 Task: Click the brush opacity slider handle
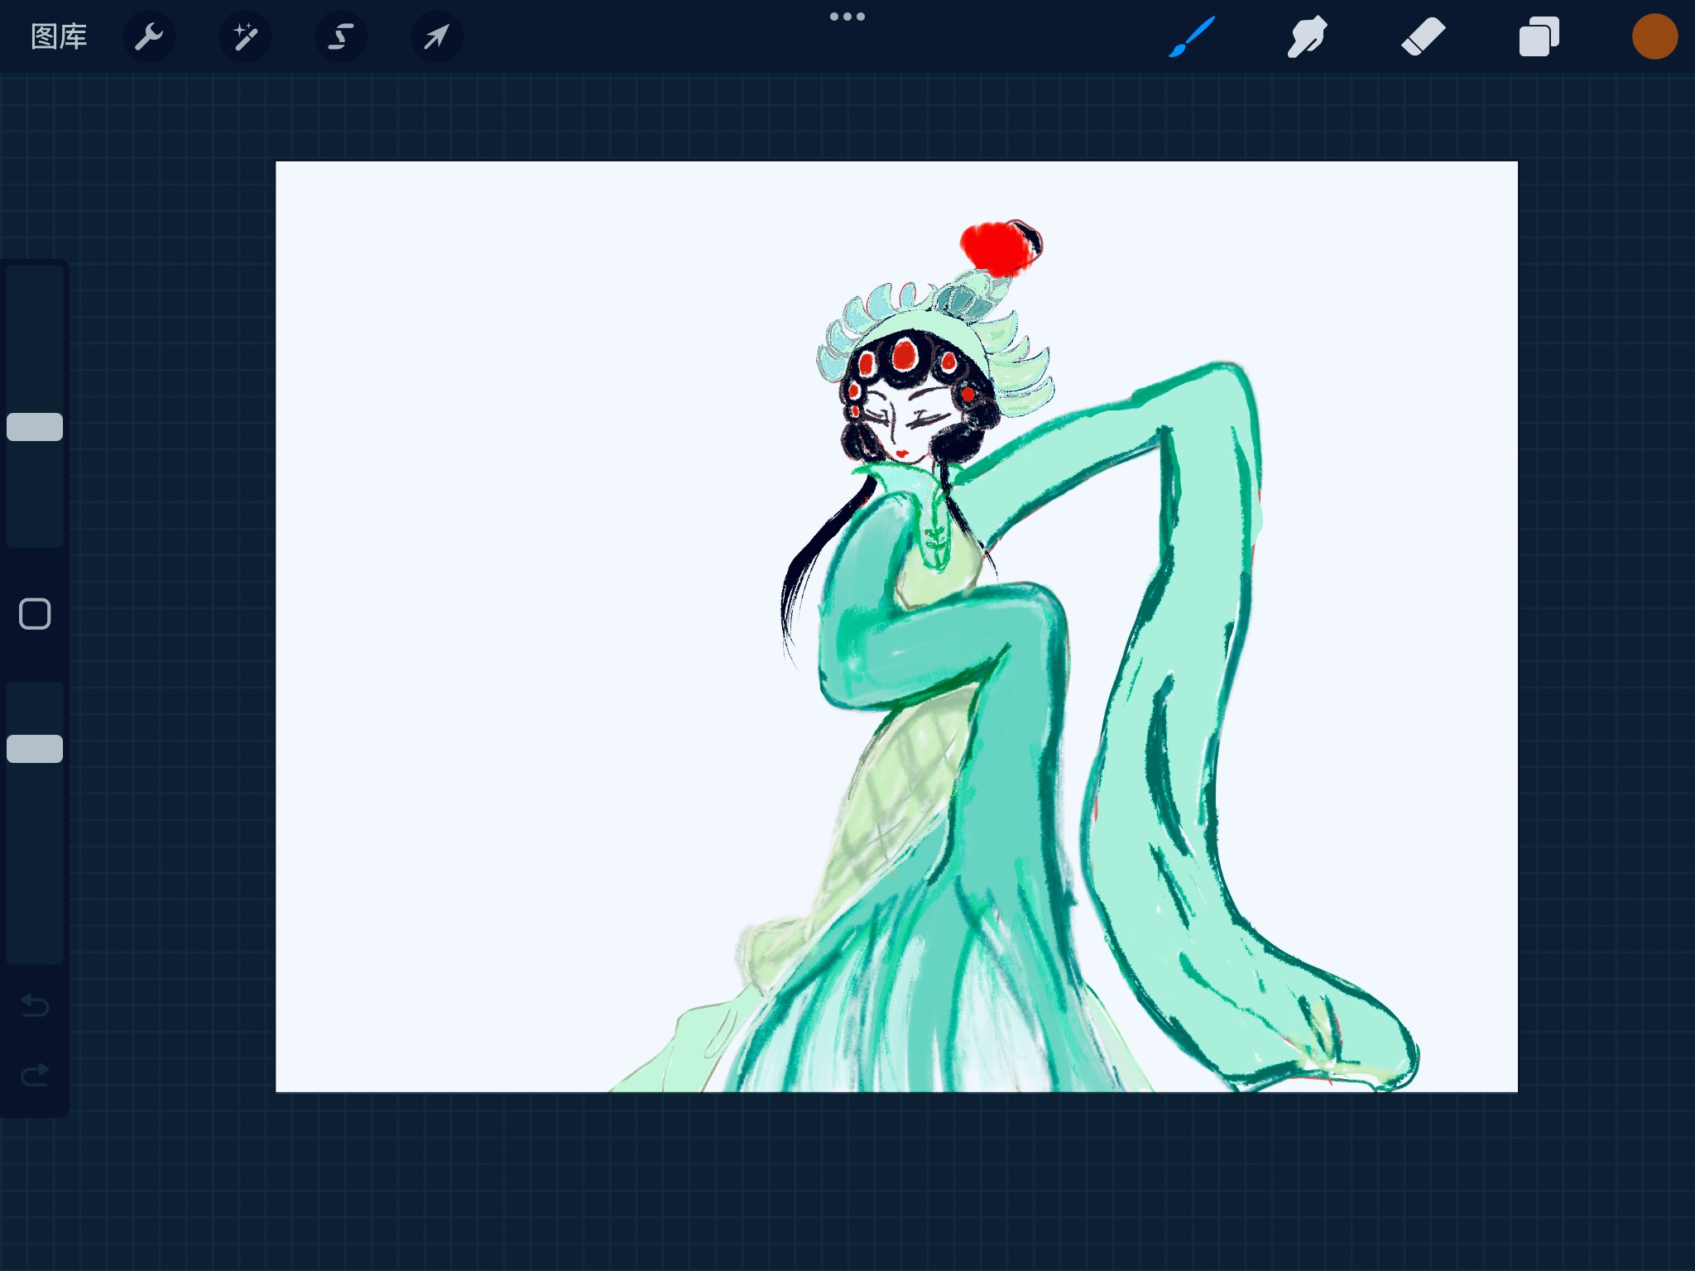pyautogui.click(x=35, y=749)
